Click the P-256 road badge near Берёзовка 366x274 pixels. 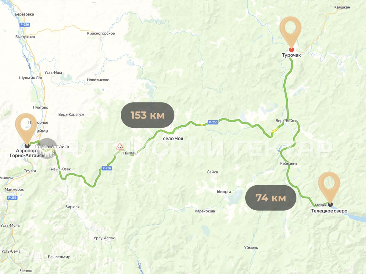pos(24,25)
